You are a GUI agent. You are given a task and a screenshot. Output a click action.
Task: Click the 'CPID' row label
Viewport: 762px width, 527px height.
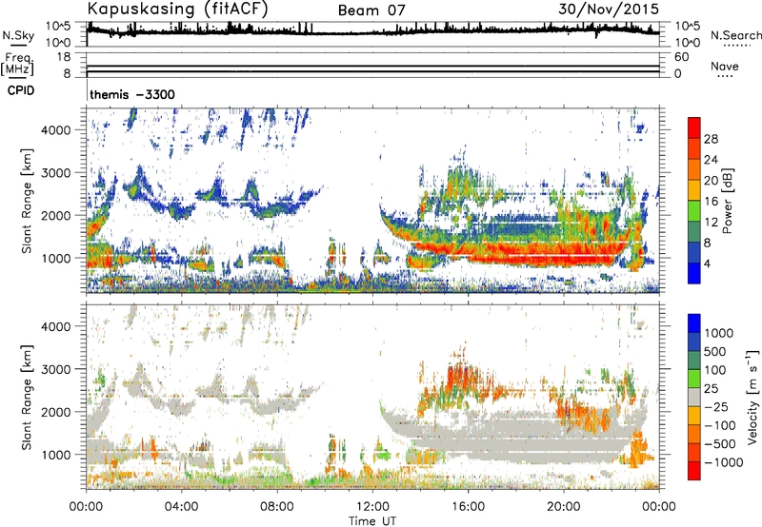tap(21, 90)
